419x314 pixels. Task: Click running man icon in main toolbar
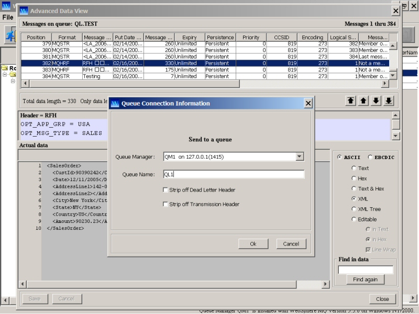[x=10, y=35]
